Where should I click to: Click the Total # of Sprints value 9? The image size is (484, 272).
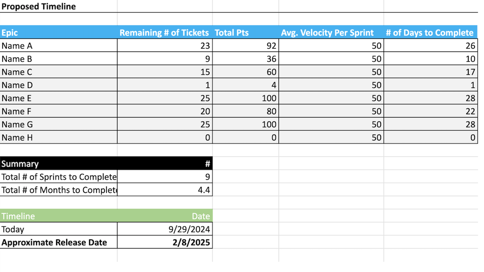165,177
